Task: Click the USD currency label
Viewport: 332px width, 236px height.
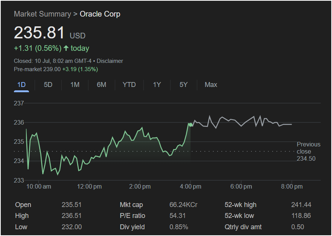Action: click(x=78, y=35)
